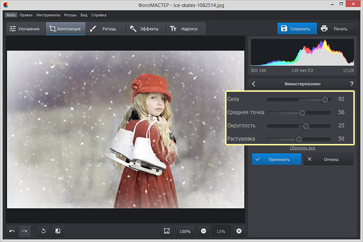Minimize the ФотоМАСТЕР window

tap(332, 4)
